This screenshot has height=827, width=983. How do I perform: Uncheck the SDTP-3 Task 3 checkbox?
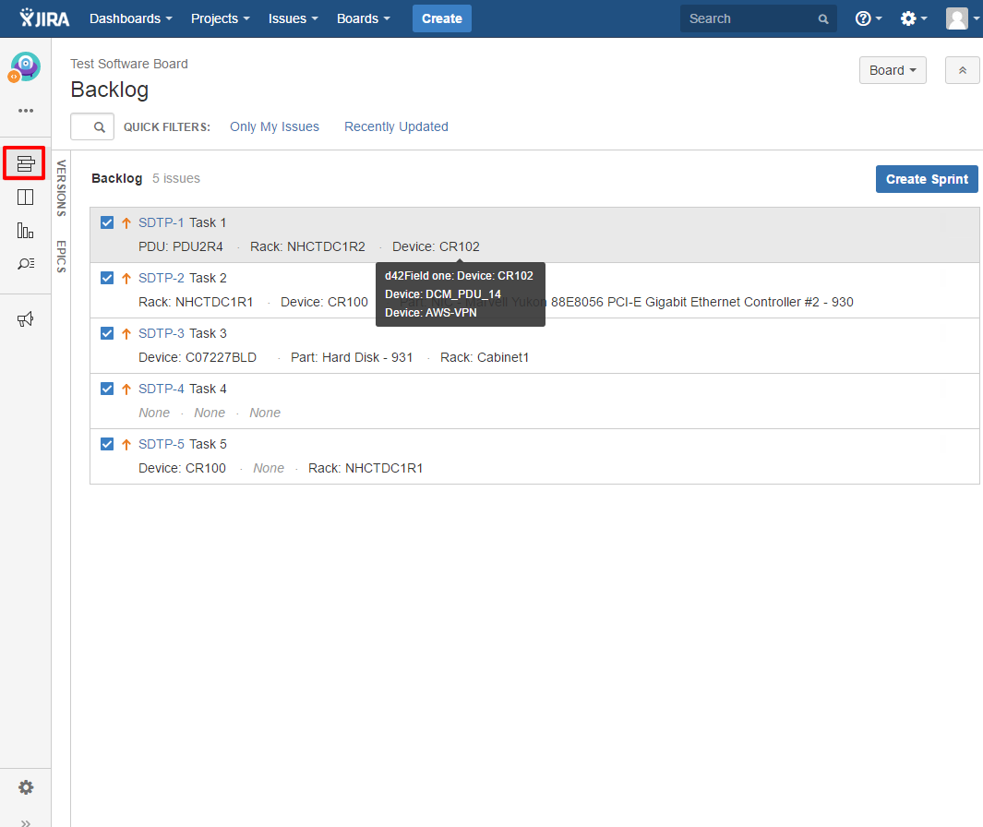click(107, 333)
